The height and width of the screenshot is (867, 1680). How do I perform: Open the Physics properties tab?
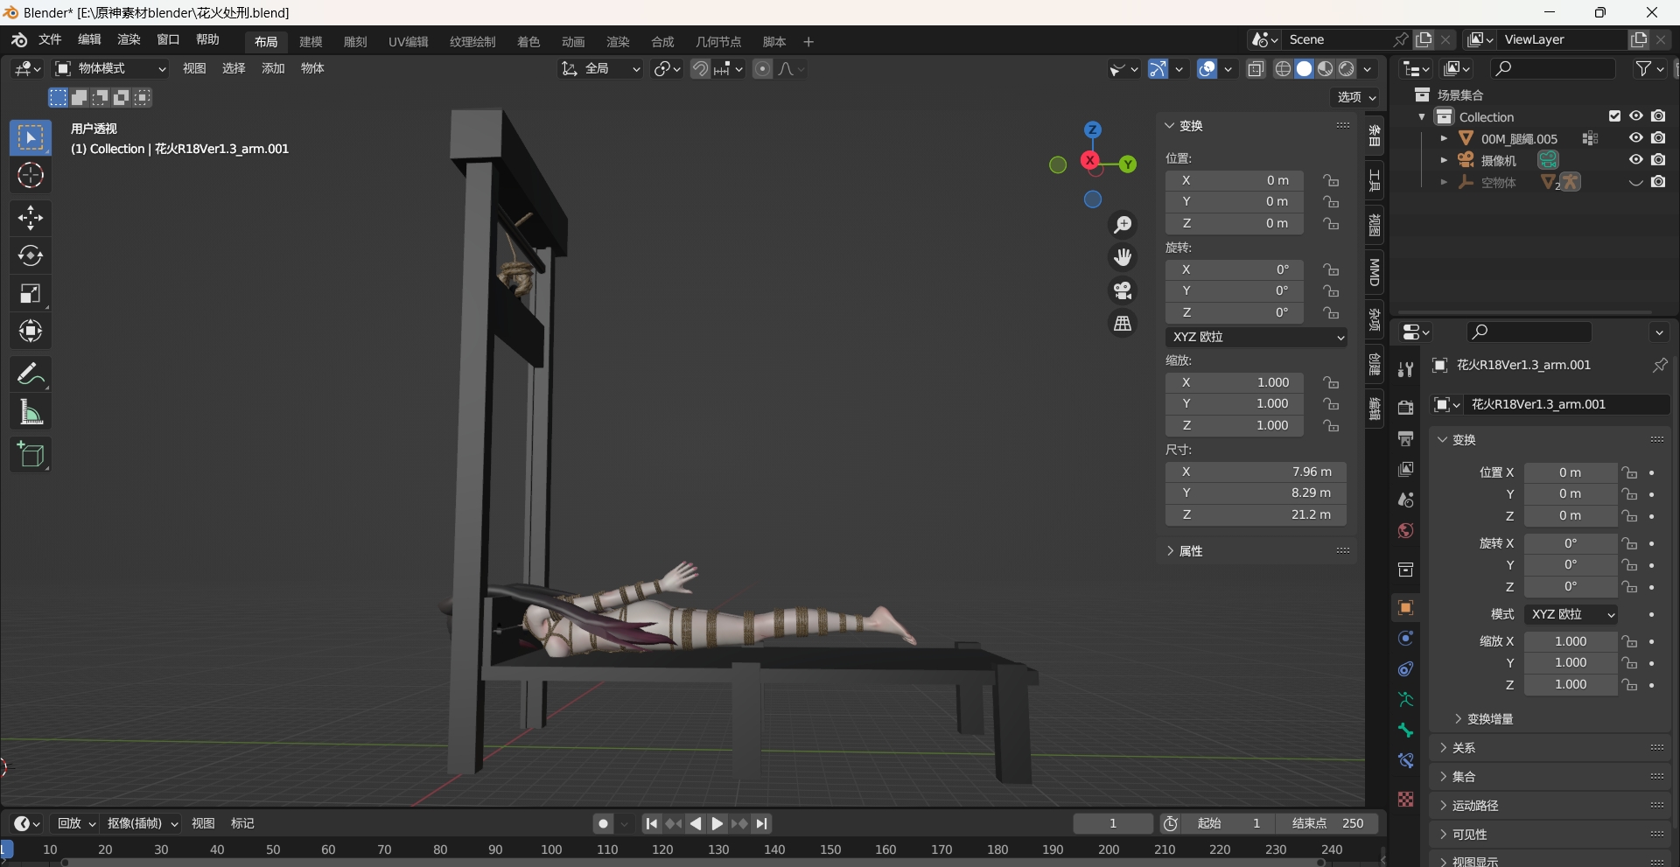point(1405,639)
